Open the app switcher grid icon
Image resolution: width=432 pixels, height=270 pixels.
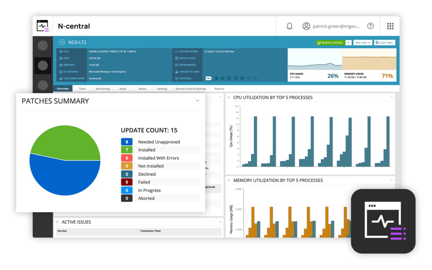[x=390, y=26]
